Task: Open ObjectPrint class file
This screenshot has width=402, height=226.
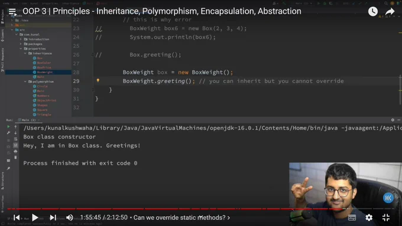Action: (44, 100)
